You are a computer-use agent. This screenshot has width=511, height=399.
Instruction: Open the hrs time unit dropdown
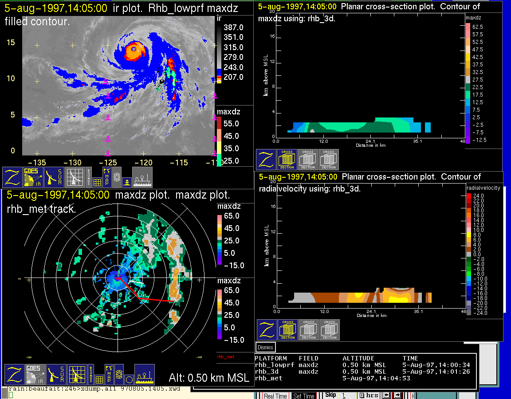coord(369,395)
